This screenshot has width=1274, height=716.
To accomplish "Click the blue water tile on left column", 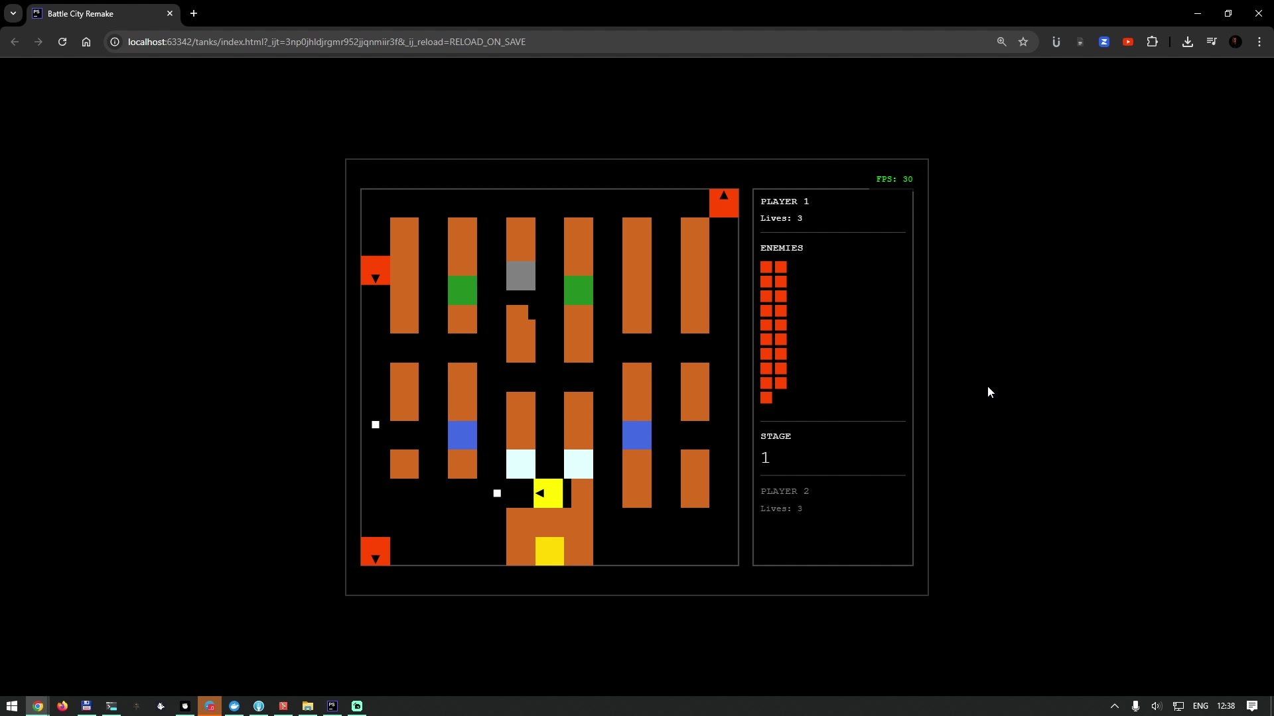I will coord(462,435).
